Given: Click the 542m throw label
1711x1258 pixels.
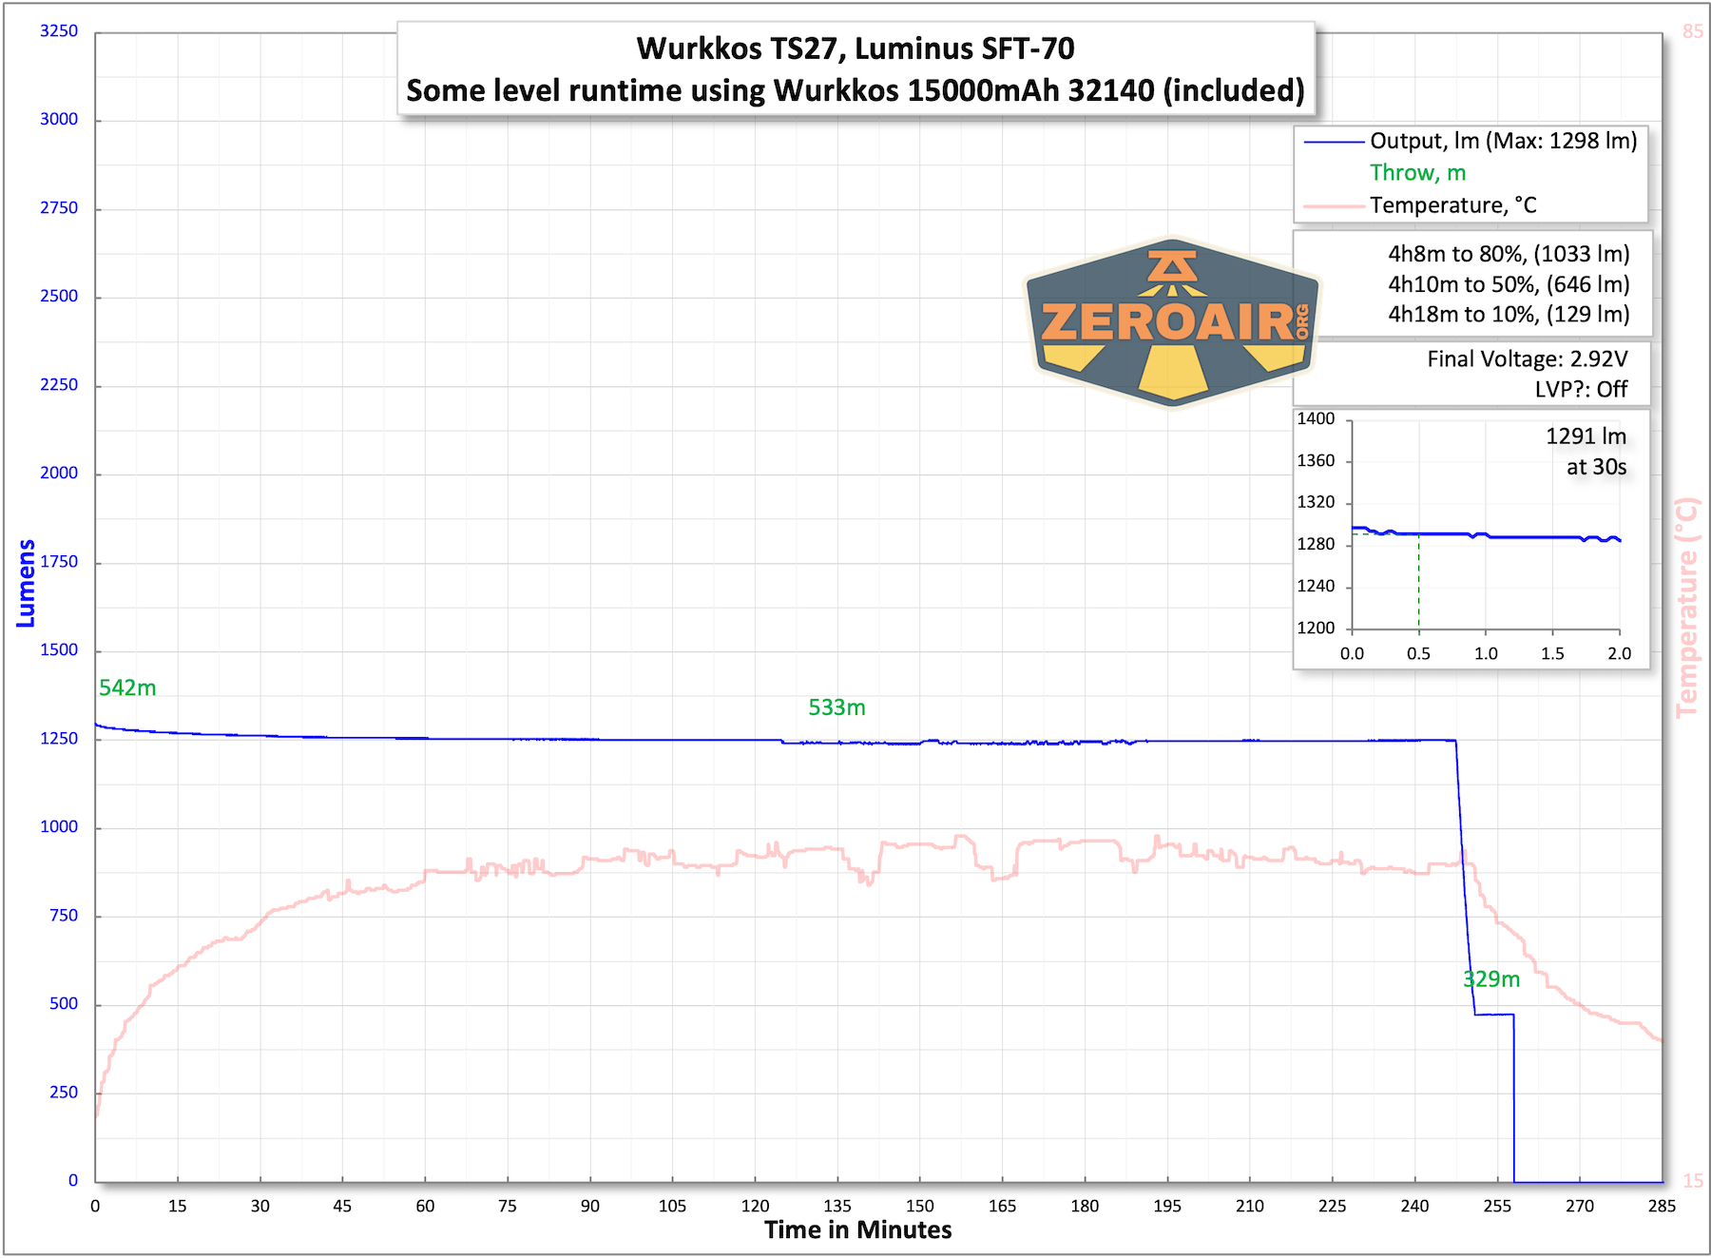Looking at the screenshot, I should pyautogui.click(x=127, y=687).
